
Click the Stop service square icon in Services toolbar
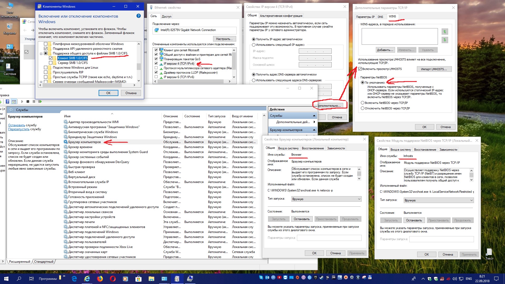28,102
